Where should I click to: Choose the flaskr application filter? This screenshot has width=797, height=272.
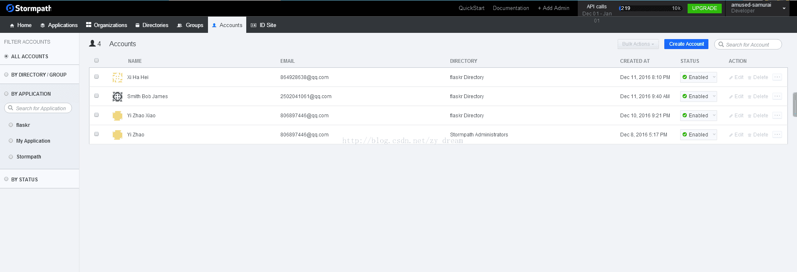click(20, 125)
